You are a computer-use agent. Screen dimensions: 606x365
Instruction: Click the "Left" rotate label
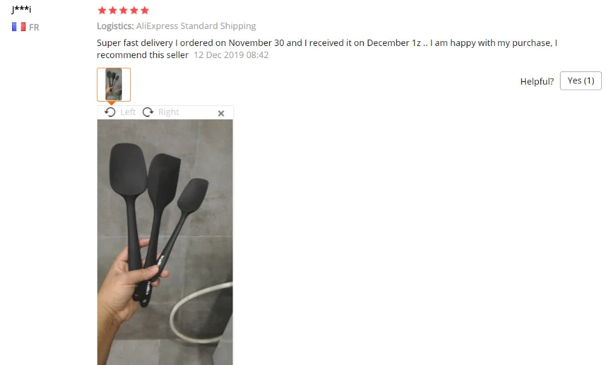coord(128,112)
